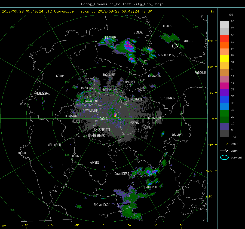The image size is (245, 229).
Task: Click the DAVANGERI town label
Action: pyautogui.click(x=122, y=174)
